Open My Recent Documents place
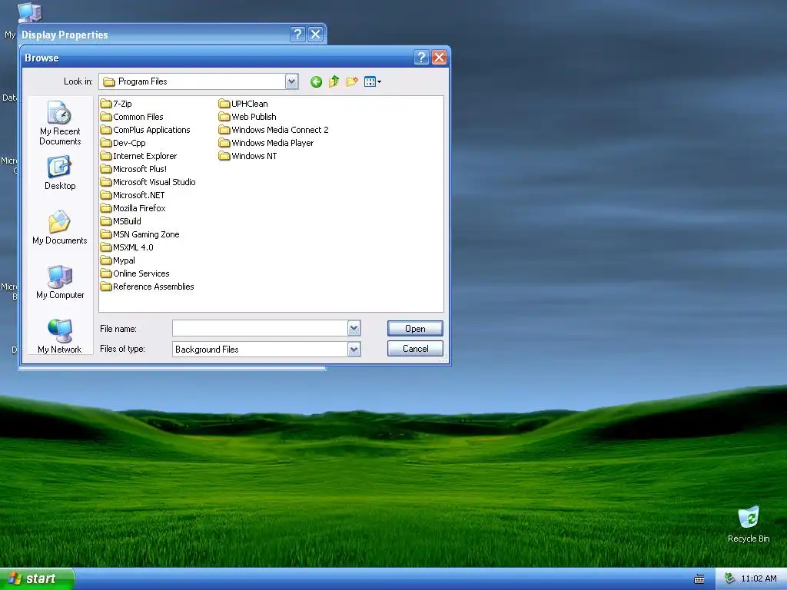The width and height of the screenshot is (787, 590). pos(60,124)
